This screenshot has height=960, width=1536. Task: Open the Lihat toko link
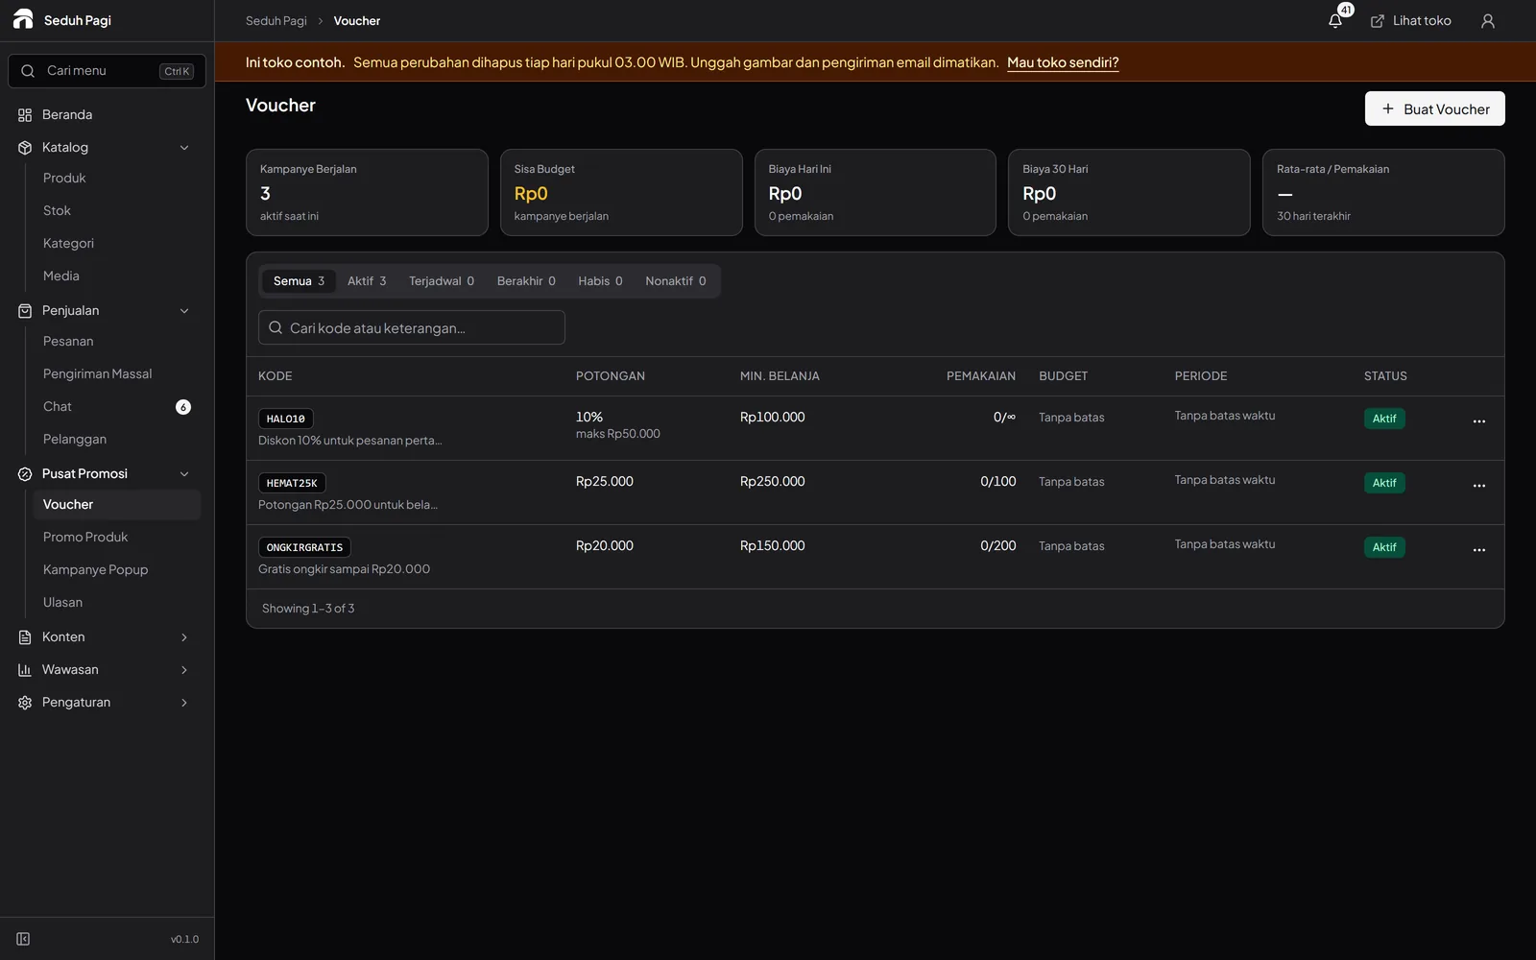[x=1410, y=20]
